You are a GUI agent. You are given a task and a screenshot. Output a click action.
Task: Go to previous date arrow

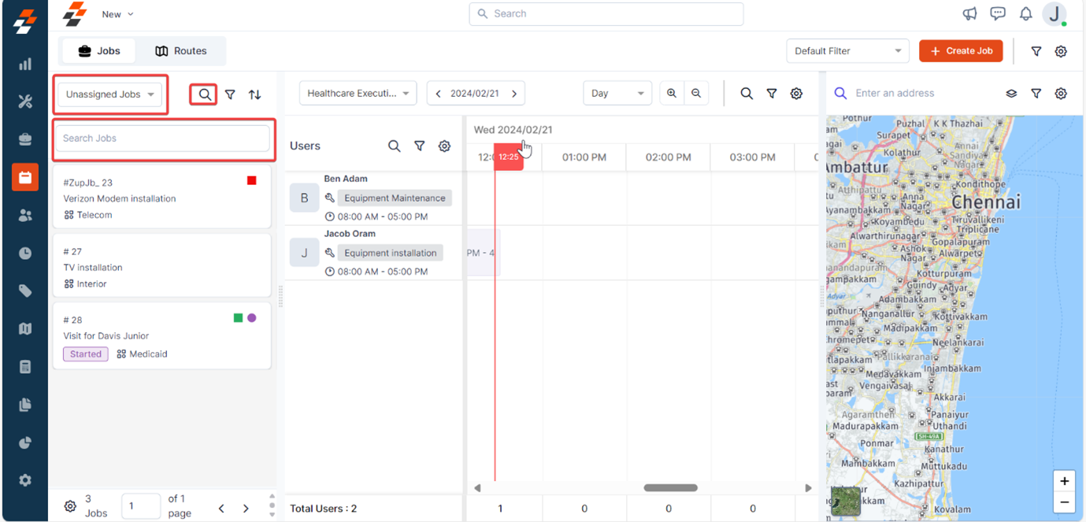439,93
